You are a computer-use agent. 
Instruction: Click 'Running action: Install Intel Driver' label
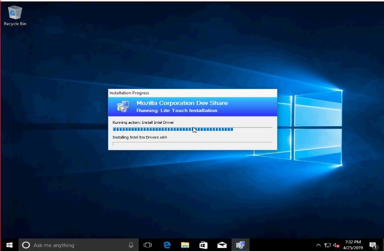point(143,122)
